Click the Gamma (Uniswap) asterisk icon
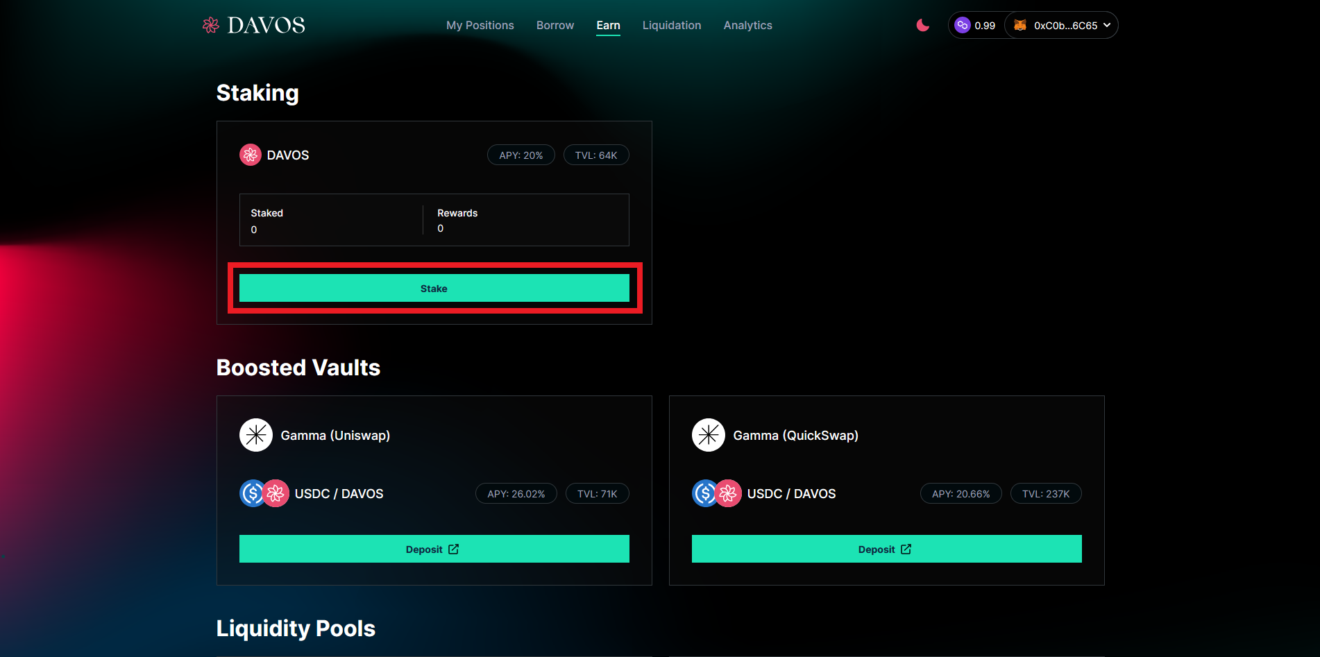Image resolution: width=1320 pixels, height=657 pixels. point(256,435)
